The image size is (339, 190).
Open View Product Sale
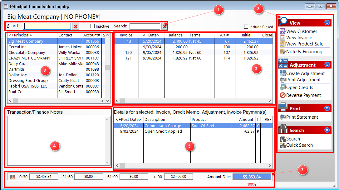[305, 44]
